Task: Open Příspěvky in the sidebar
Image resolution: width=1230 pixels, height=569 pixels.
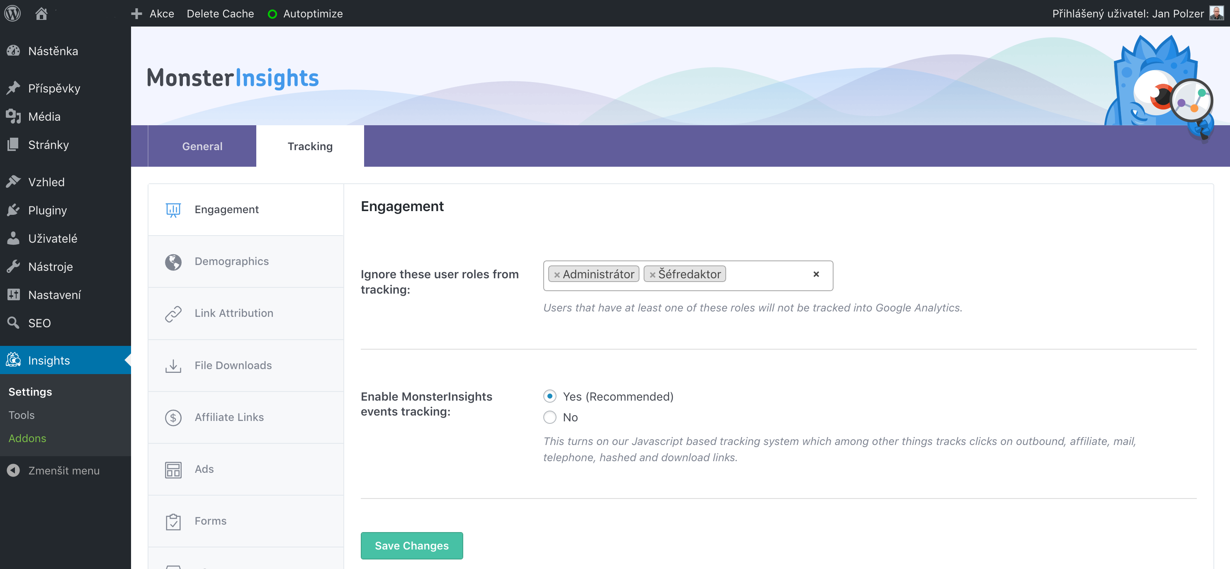Action: click(54, 88)
